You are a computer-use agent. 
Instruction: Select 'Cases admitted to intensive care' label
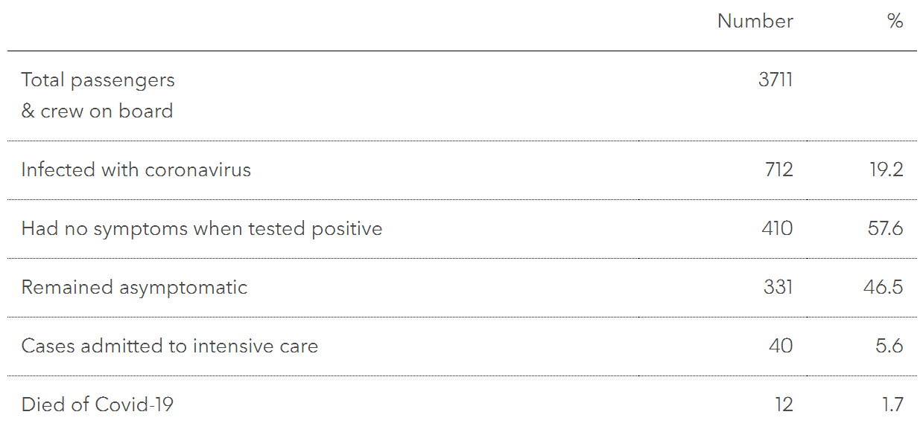click(169, 346)
